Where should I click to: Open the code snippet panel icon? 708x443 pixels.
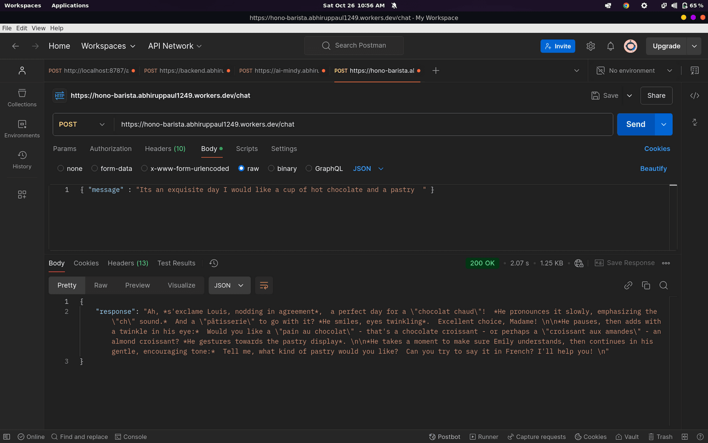[695, 95]
